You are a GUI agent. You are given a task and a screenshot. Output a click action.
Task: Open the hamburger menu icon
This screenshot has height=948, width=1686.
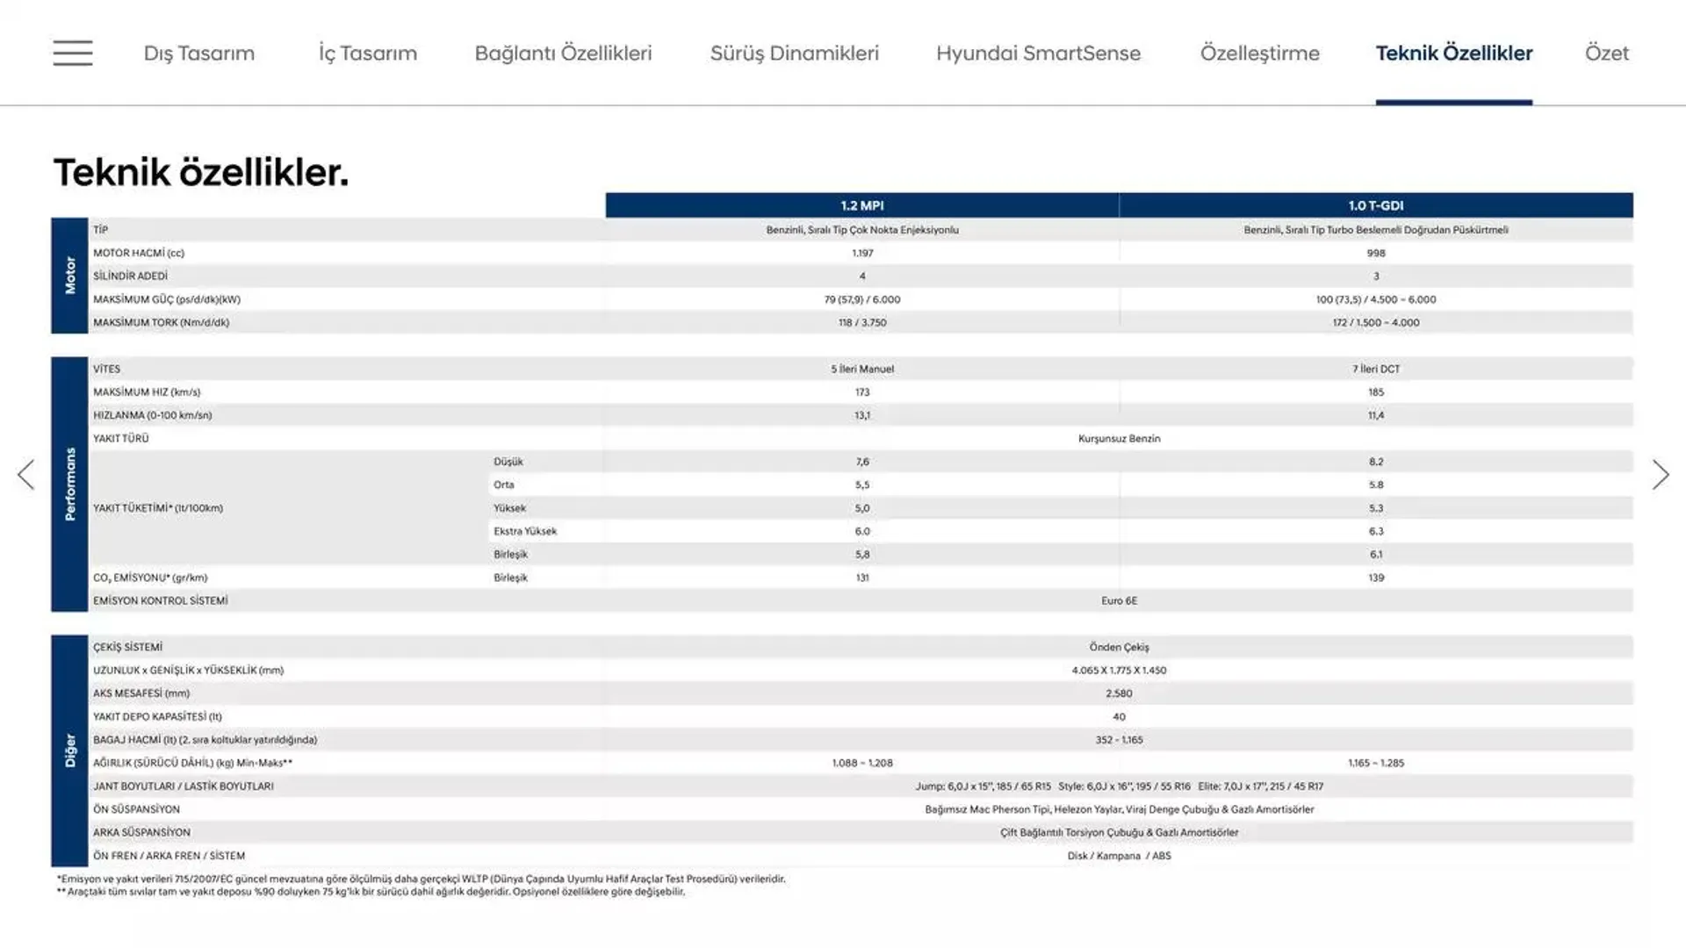(x=72, y=53)
